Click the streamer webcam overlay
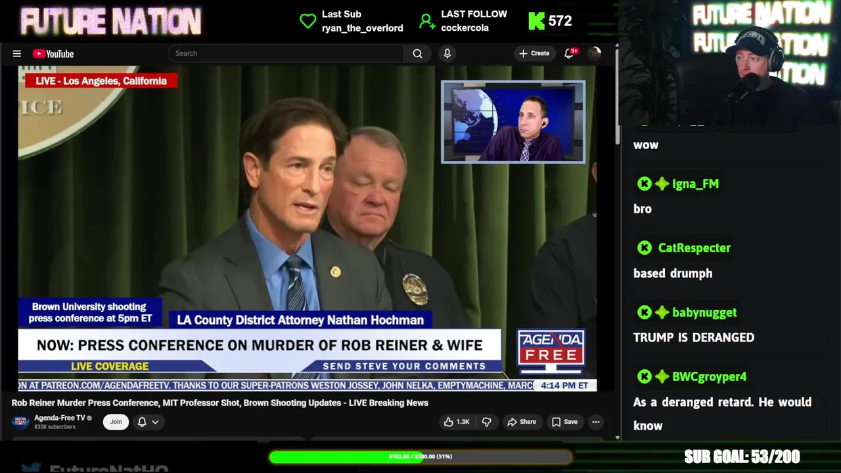The image size is (841, 473). pos(731,62)
